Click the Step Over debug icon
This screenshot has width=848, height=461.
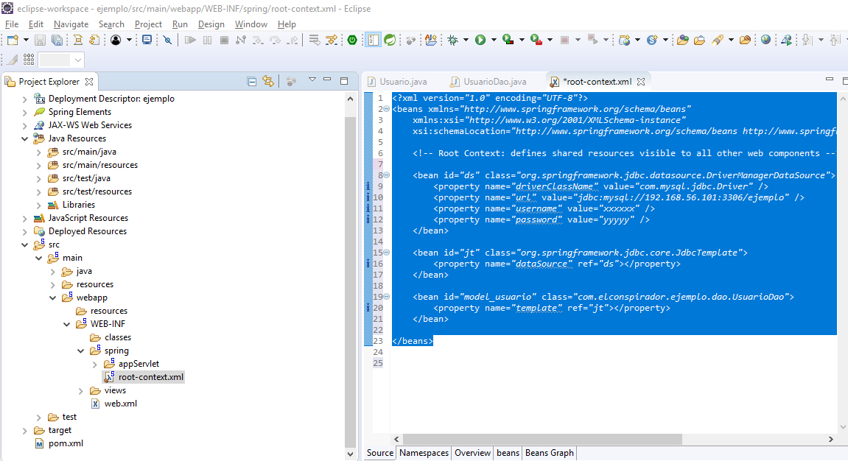[x=276, y=40]
